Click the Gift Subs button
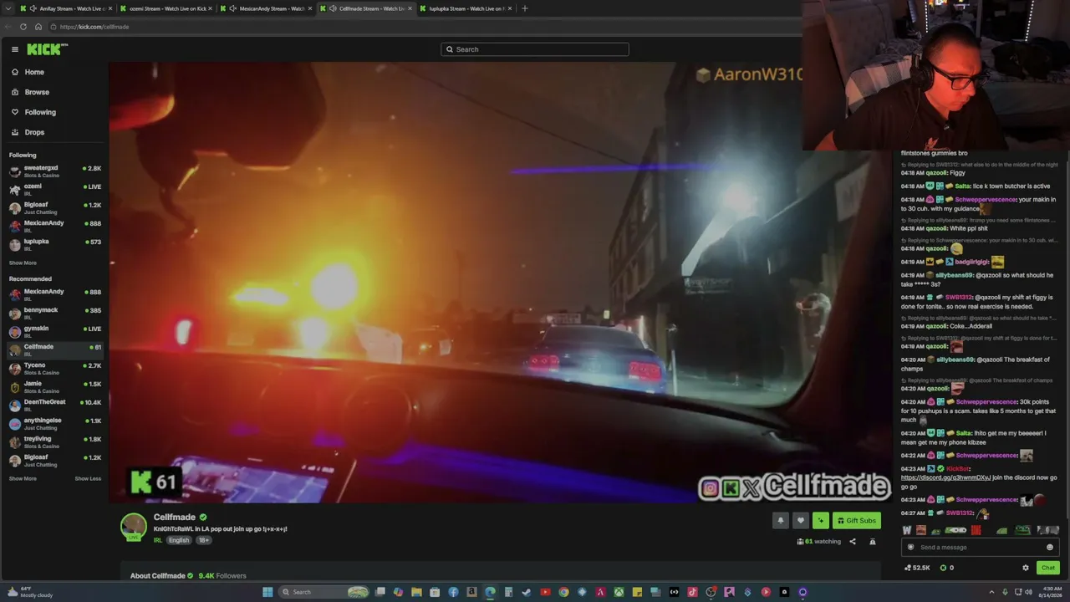Screen dimensions: 1070x602 [x=857, y=520]
